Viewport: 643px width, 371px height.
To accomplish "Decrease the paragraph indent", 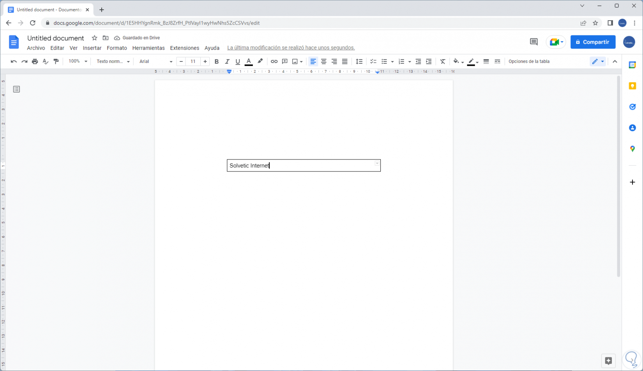I will (418, 61).
